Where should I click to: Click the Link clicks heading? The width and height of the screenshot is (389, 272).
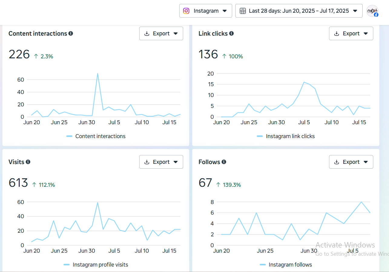click(x=213, y=34)
